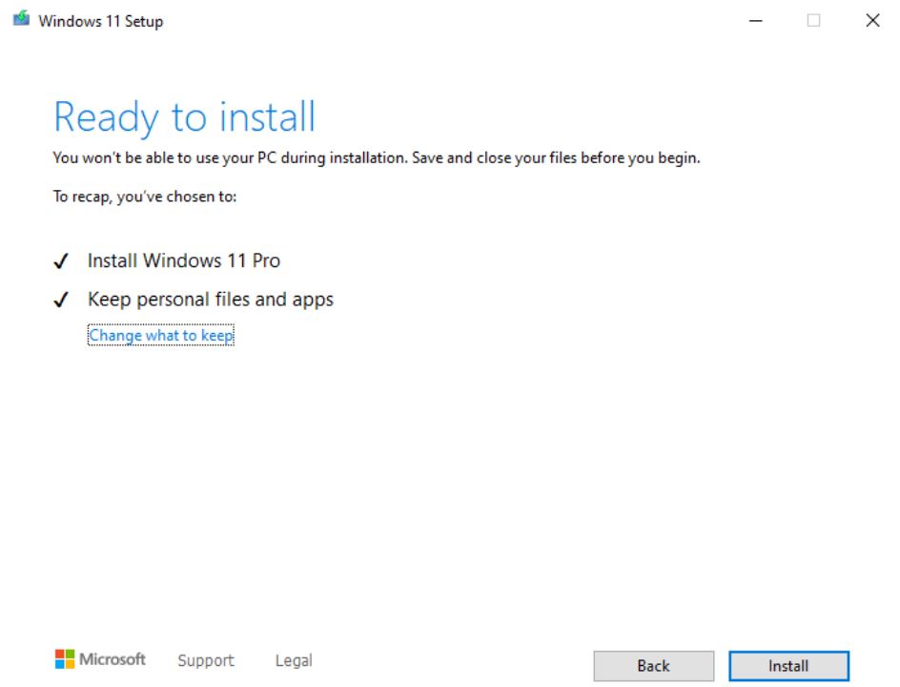Viewport: 900px width, 687px height.
Task: Close the Windows 11 Setup window
Action: point(872,21)
